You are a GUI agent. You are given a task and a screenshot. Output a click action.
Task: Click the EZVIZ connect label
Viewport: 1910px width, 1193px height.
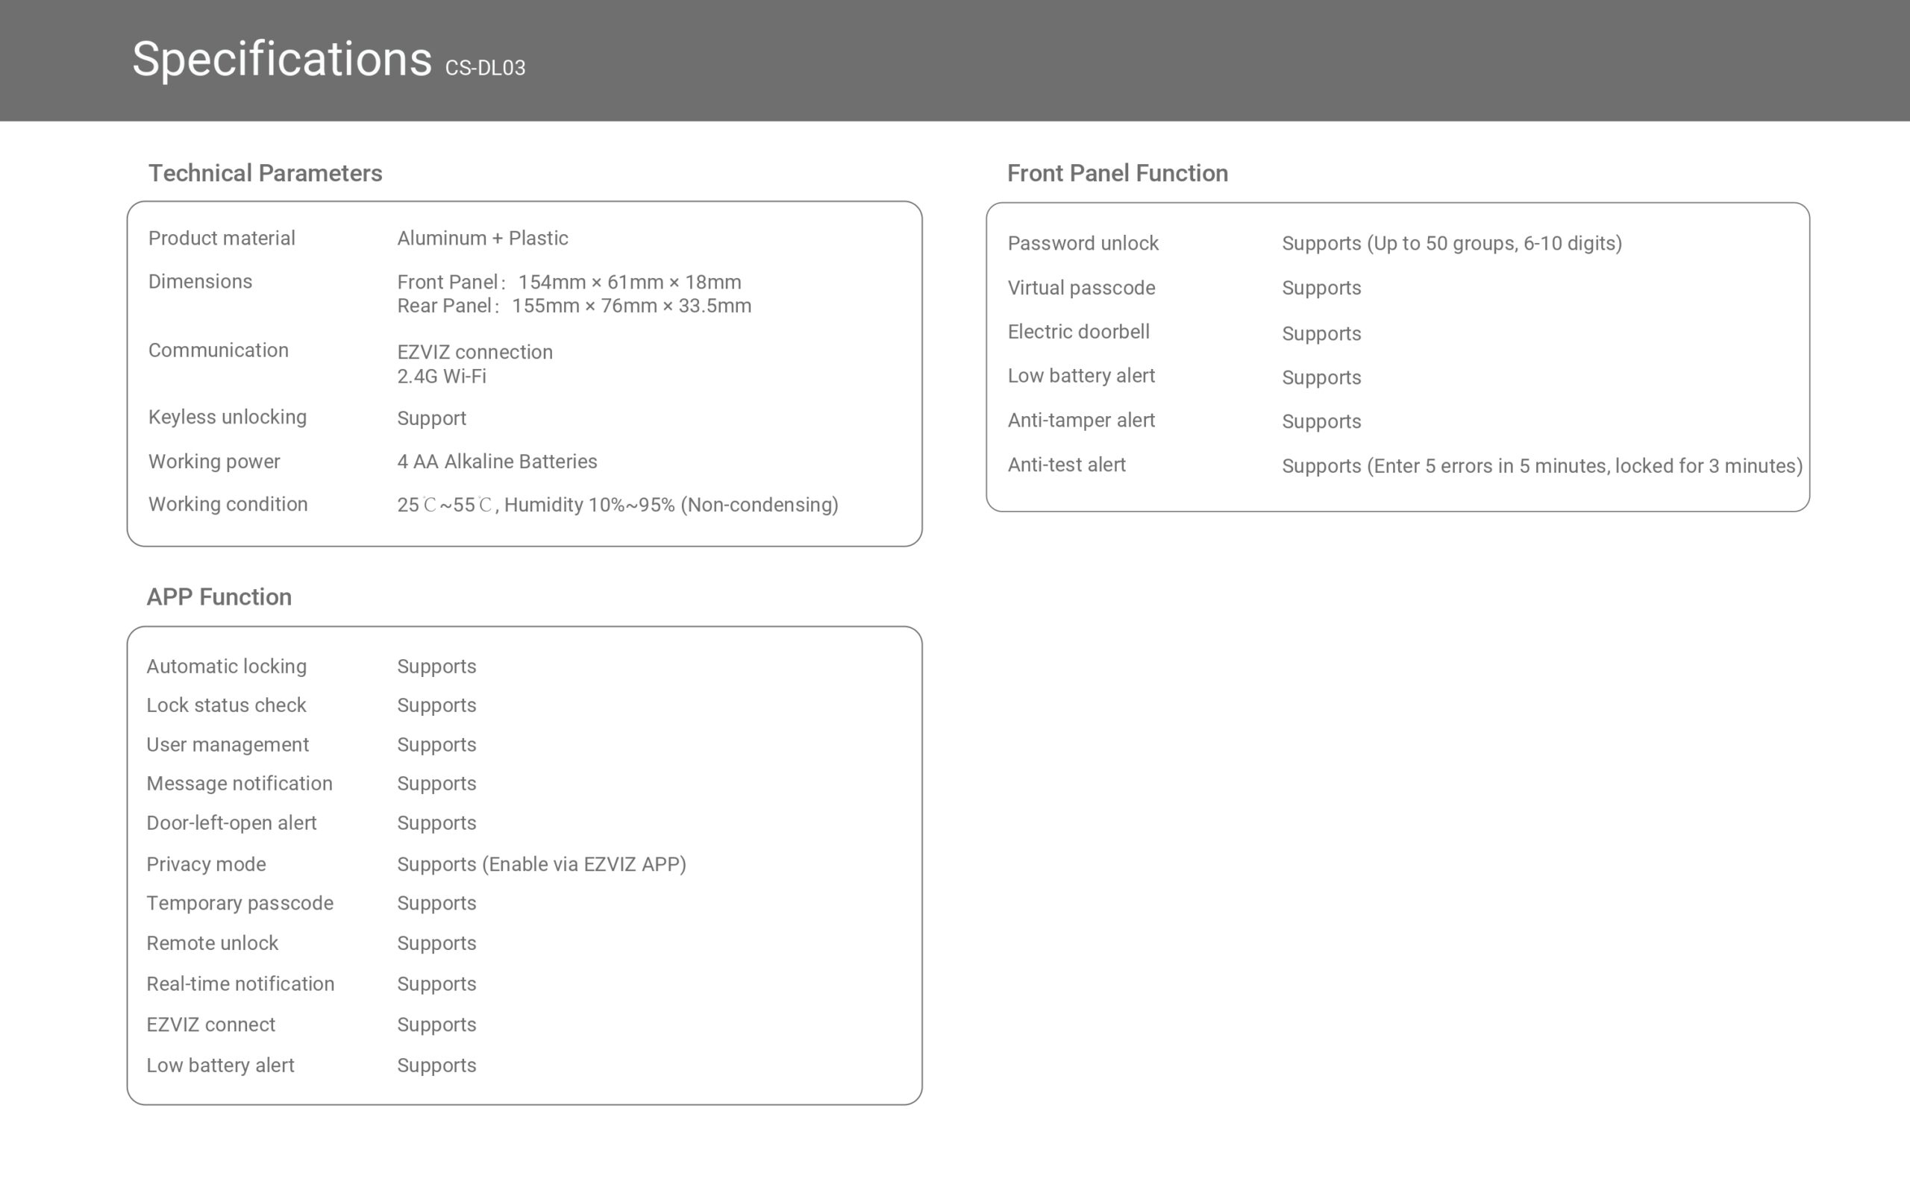pos(210,1025)
